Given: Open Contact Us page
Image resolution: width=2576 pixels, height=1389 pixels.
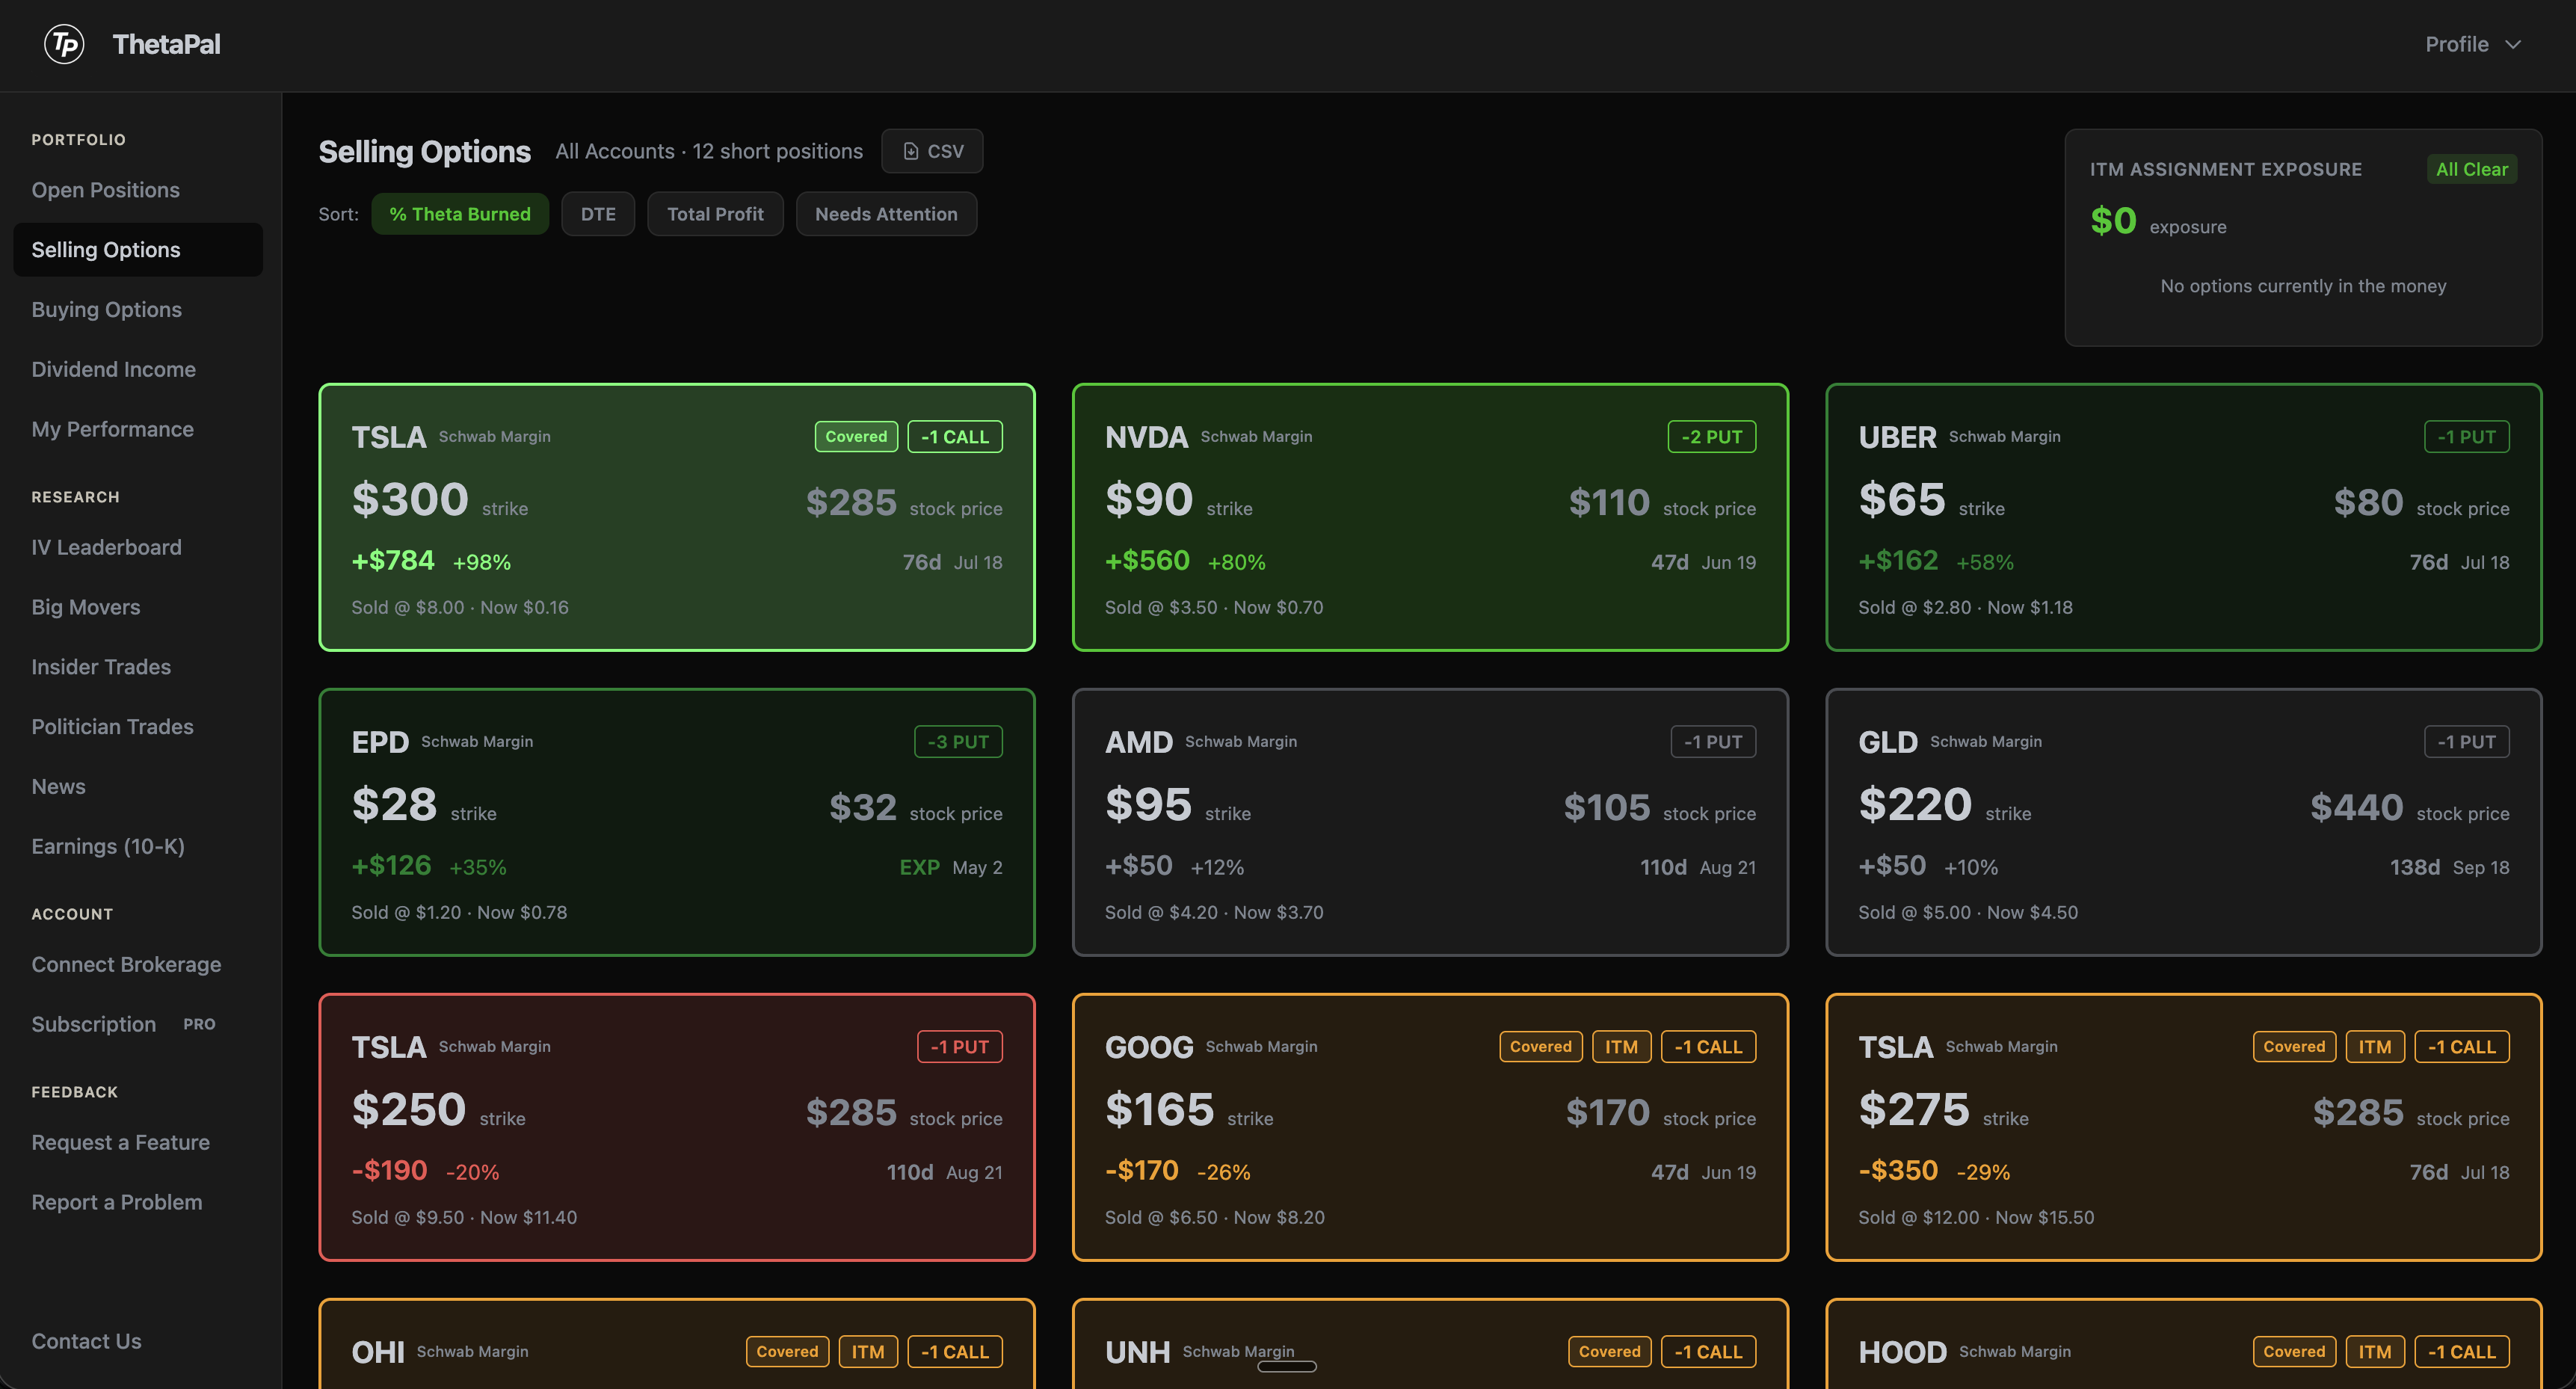Looking at the screenshot, I should click(138, 1341).
